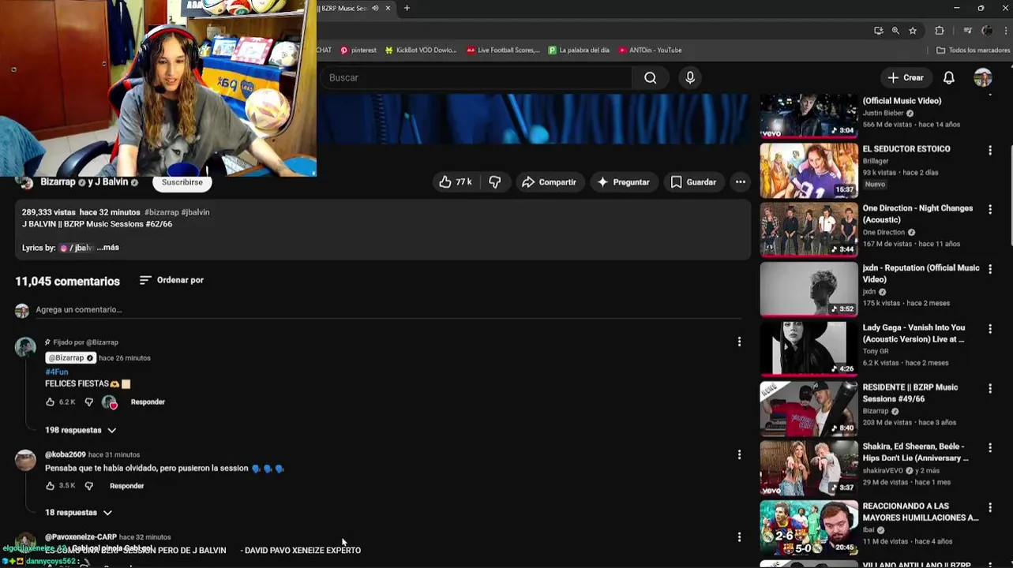Open options for EL SEDUCTOR ESTOICO video
Viewport: 1013px width, 568px height.
[990, 150]
